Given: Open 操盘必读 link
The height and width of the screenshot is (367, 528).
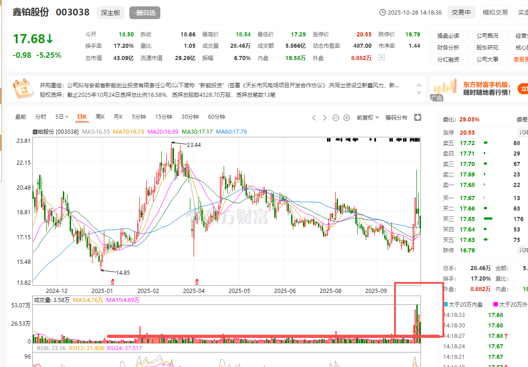Looking at the screenshot, I should [448, 35].
